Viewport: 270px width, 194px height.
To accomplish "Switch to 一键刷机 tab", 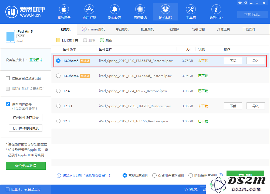I will click(64, 29).
